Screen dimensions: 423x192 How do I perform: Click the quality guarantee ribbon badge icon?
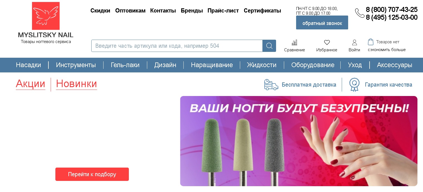(x=354, y=85)
